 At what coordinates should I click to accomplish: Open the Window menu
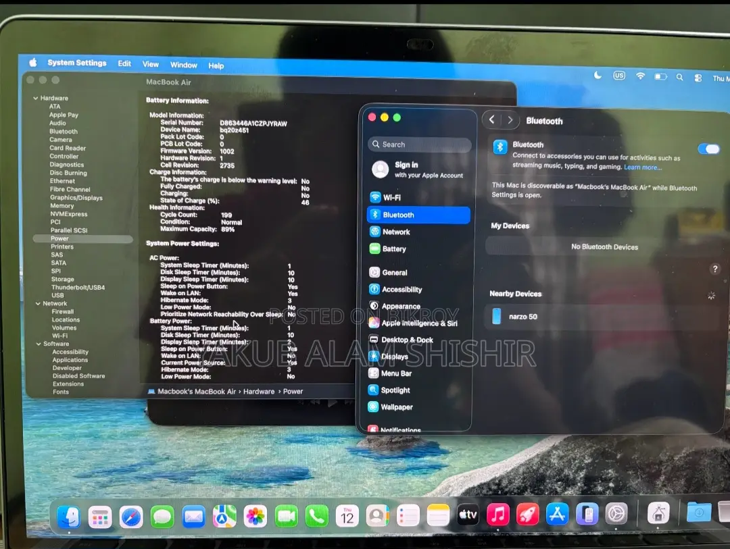pyautogui.click(x=183, y=65)
